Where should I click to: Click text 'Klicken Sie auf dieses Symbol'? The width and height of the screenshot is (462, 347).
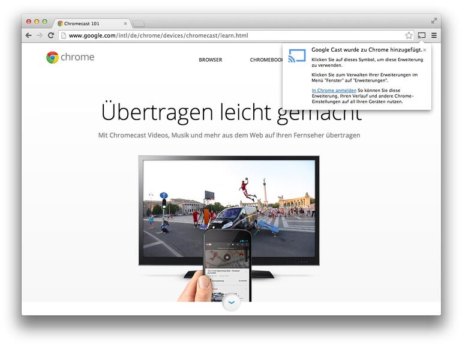(x=367, y=62)
